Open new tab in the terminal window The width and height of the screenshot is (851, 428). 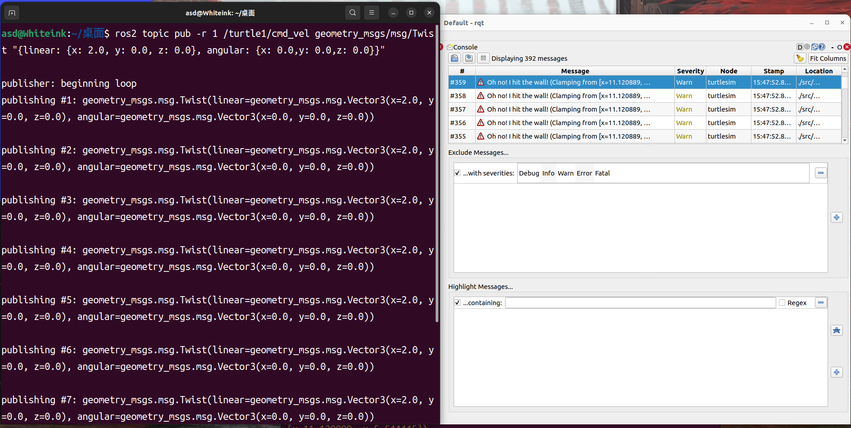pos(12,13)
